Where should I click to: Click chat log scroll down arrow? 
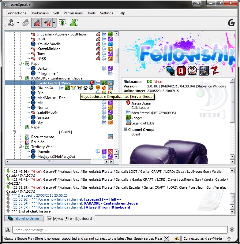click(x=232, y=212)
